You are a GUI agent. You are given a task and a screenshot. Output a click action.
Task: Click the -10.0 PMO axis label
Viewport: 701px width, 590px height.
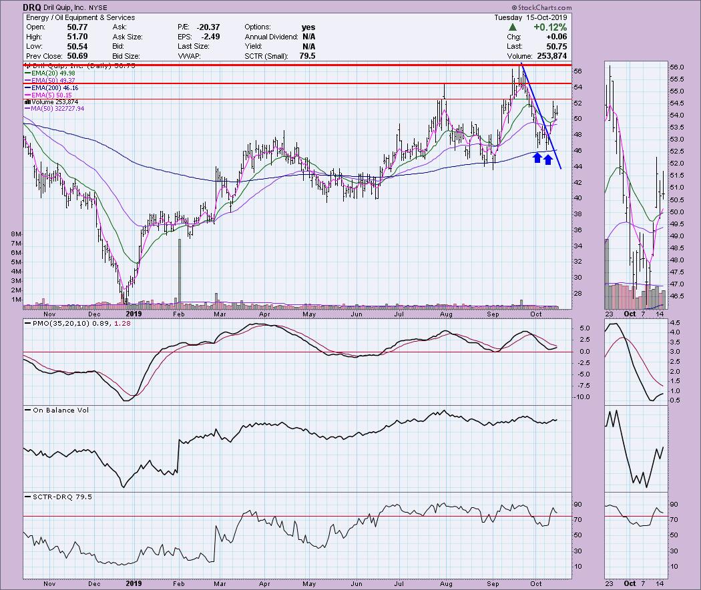pyautogui.click(x=581, y=397)
